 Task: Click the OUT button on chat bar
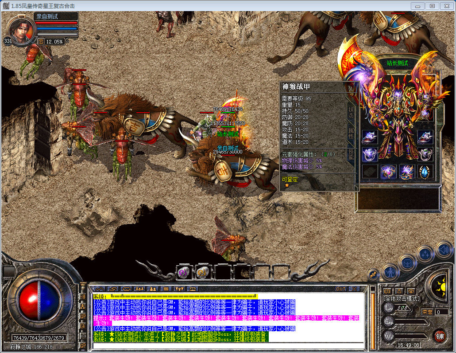point(341,289)
